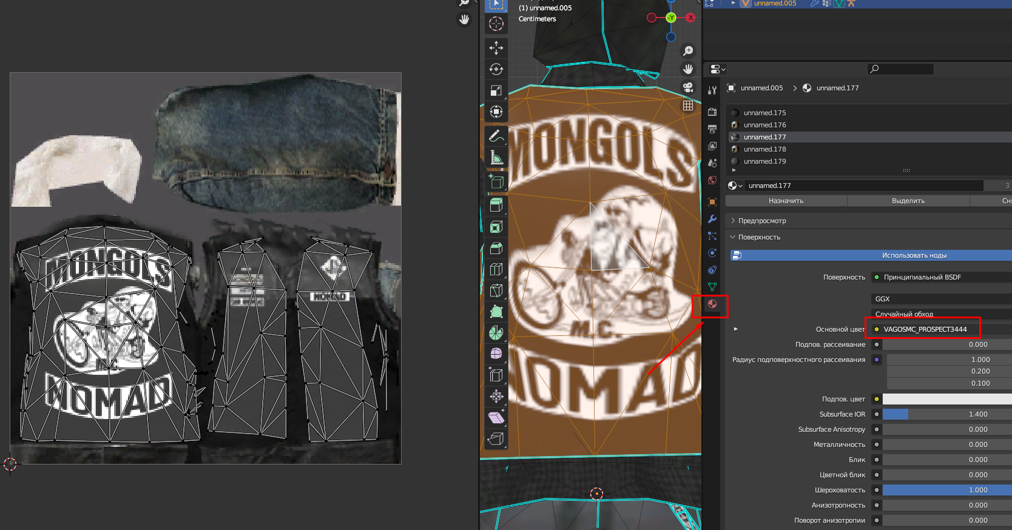This screenshot has width=1012, height=530.
Task: Choose the Extrude Region tool
Action: pyautogui.click(x=496, y=205)
